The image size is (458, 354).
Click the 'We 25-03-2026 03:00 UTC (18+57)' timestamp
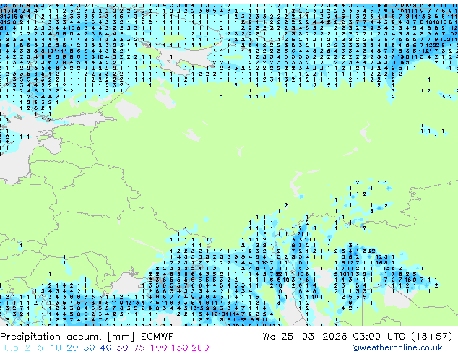click(x=358, y=337)
